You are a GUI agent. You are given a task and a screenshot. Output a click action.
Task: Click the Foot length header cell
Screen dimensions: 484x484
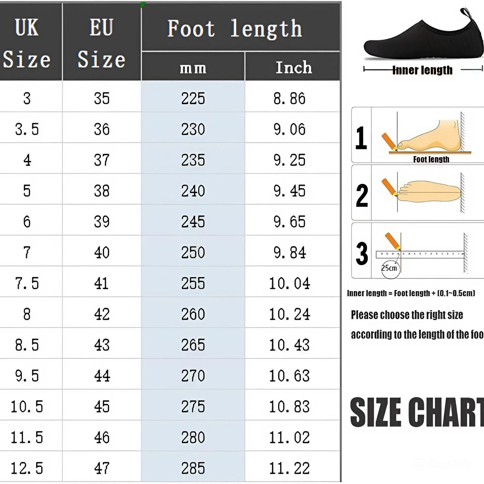[x=235, y=29]
